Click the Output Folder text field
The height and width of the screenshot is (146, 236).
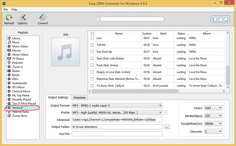point(117,127)
